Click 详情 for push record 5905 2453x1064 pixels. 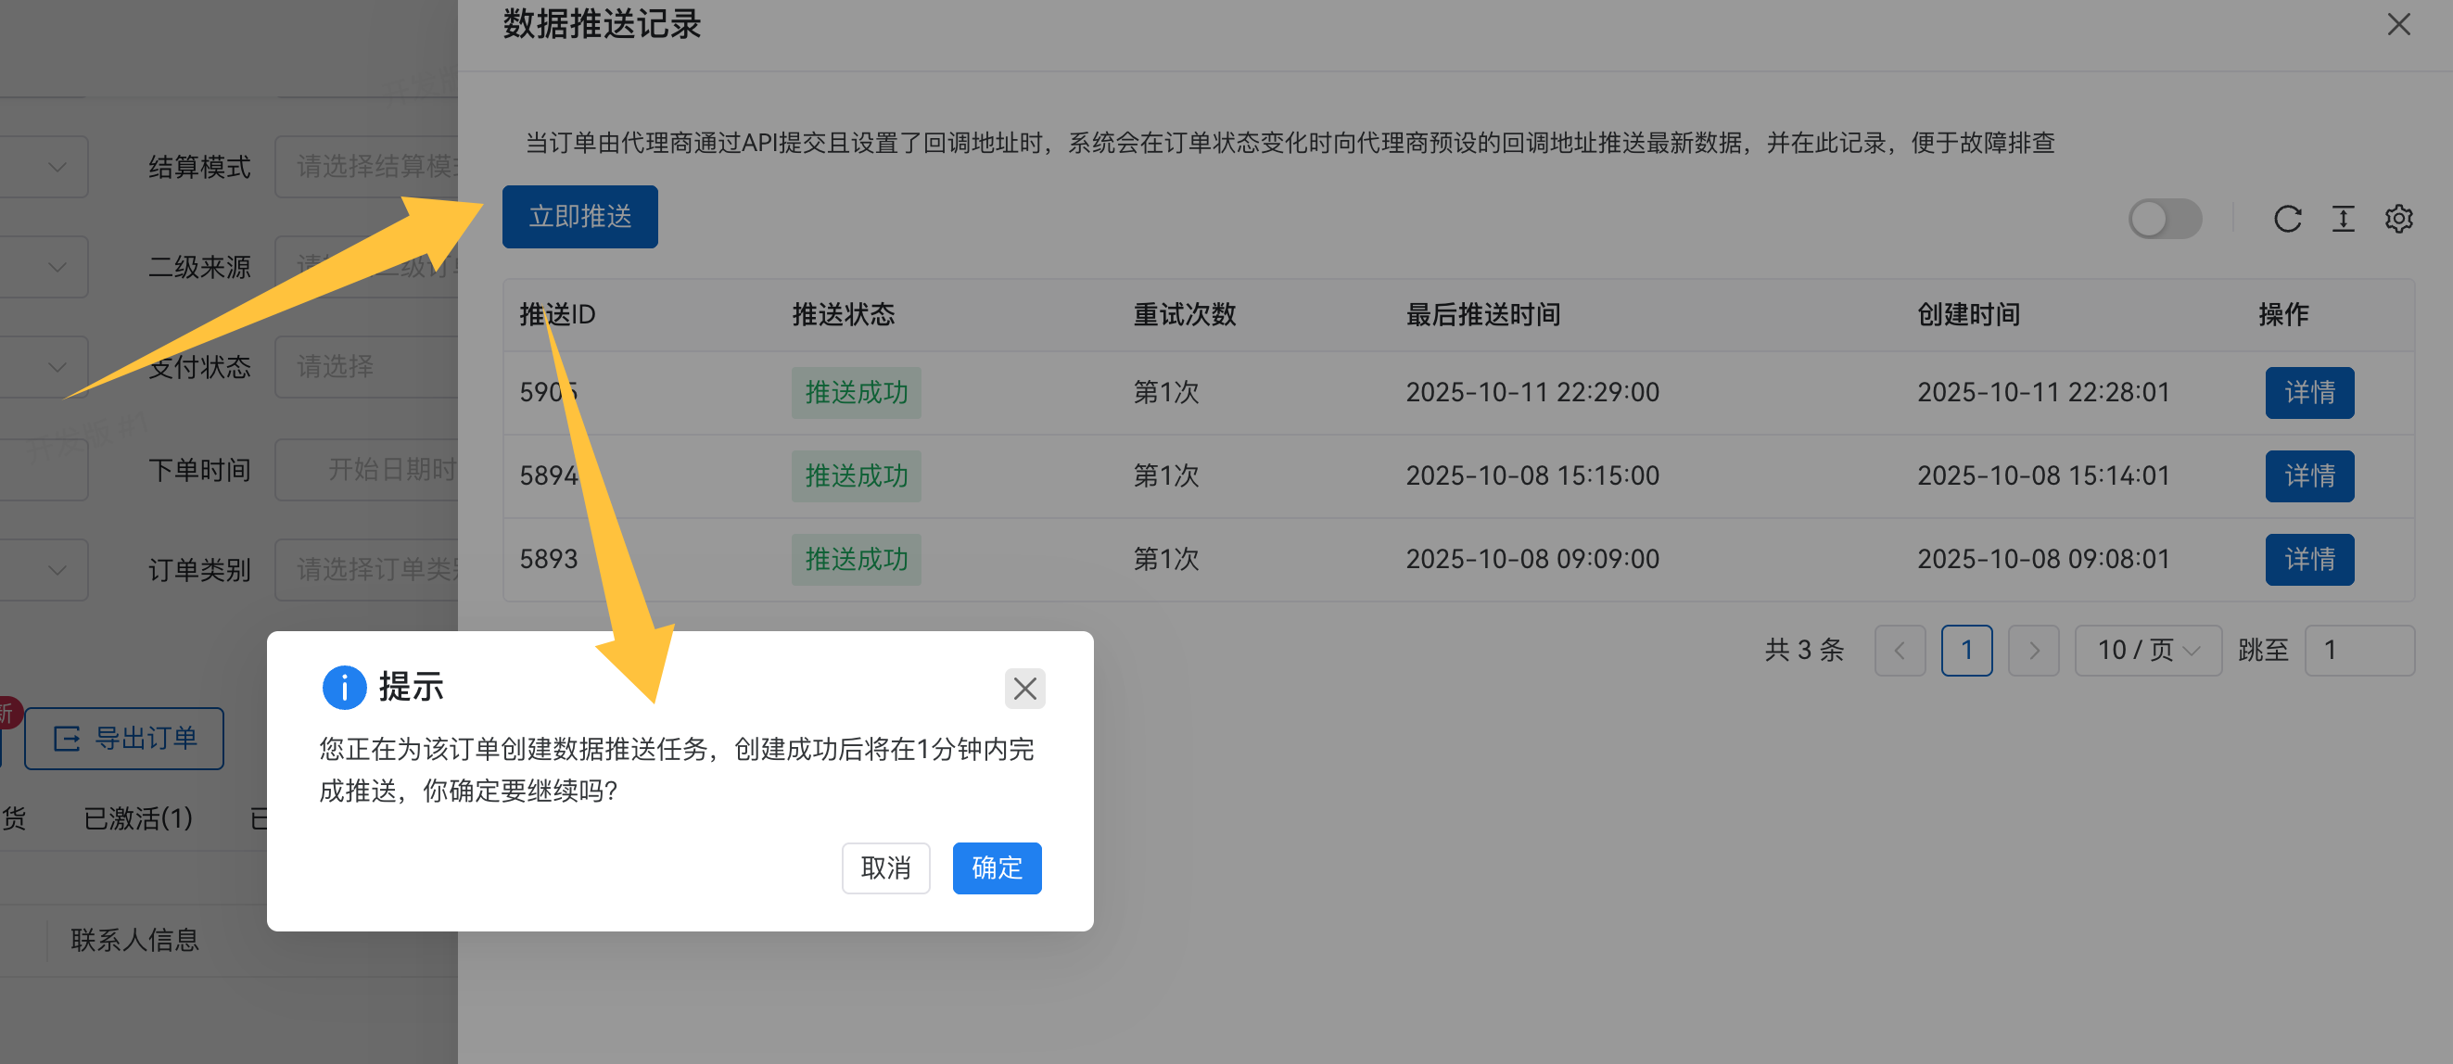point(2310,392)
